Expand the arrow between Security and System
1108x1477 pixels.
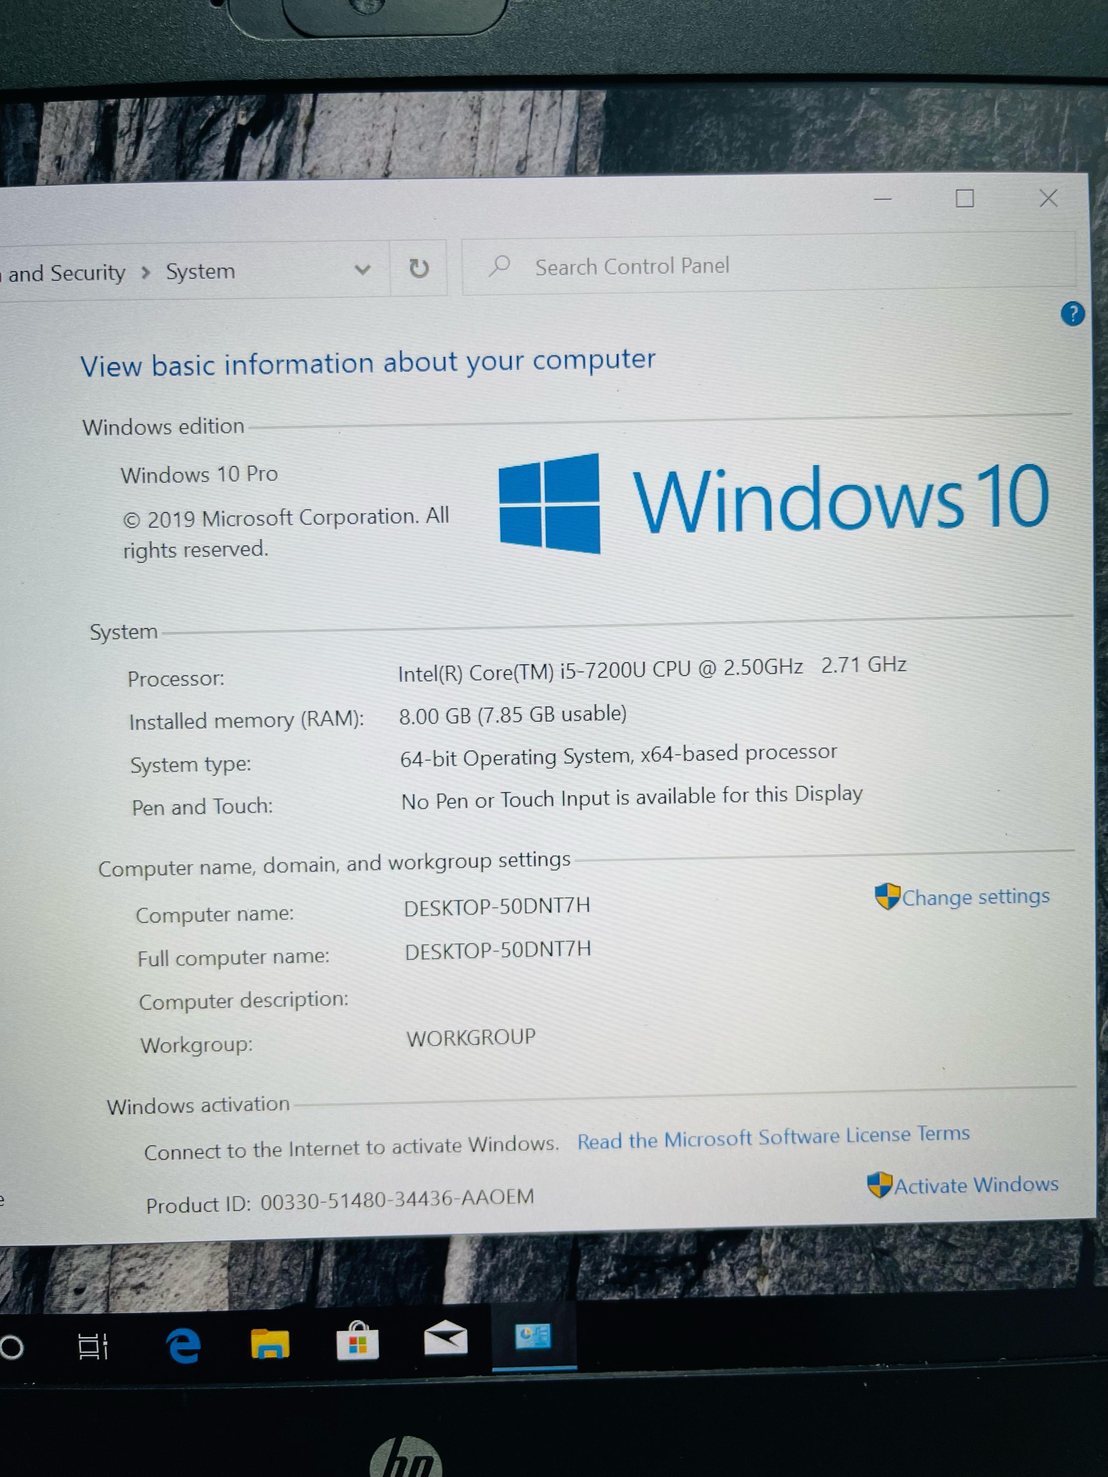tap(145, 273)
